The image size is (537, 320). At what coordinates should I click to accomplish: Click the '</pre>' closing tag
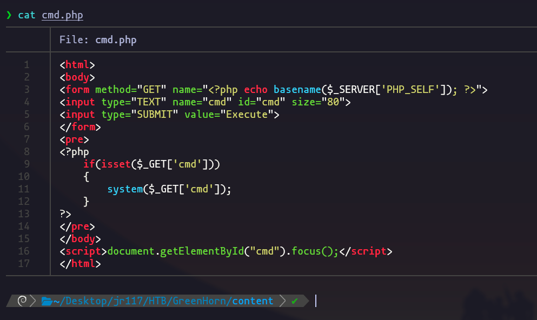pos(77,226)
